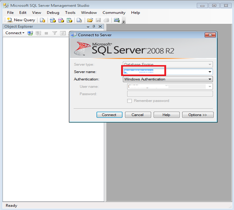
Task: Open the Window menu
Action: point(89,13)
